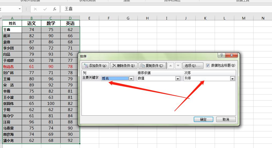Click the name cell 李少团
Viewport: 272px width, 148px height.
coord(12,48)
